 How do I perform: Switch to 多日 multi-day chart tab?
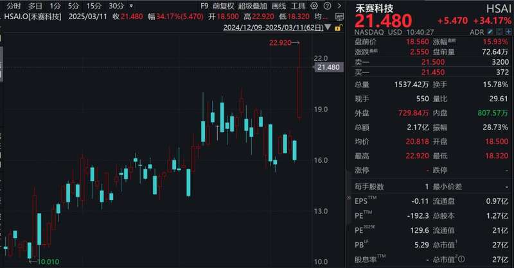35,6
